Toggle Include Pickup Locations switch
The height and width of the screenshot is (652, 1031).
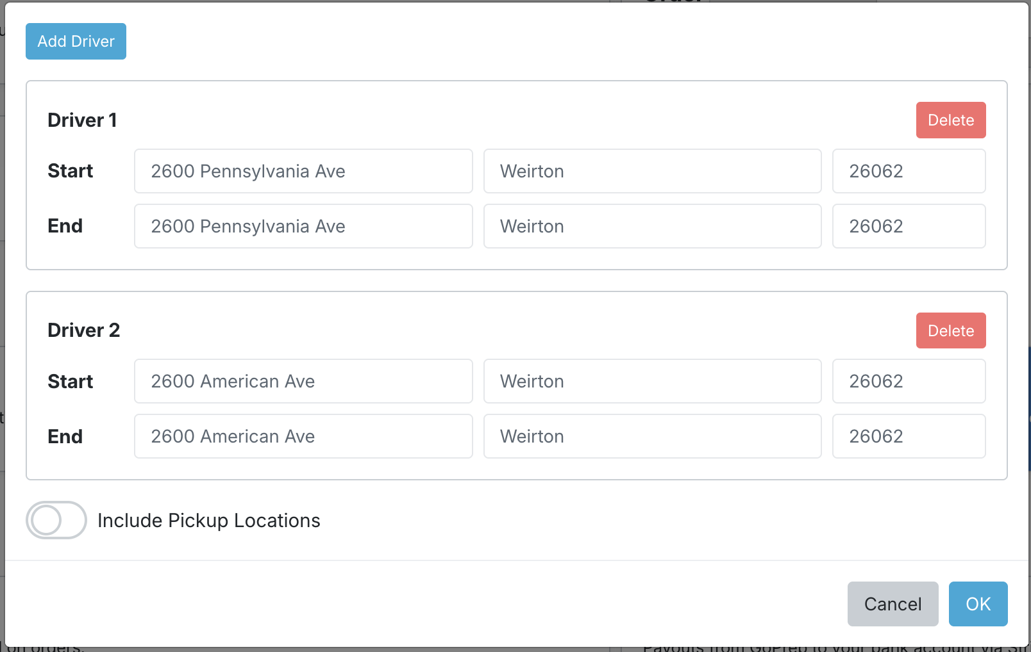[x=56, y=520]
